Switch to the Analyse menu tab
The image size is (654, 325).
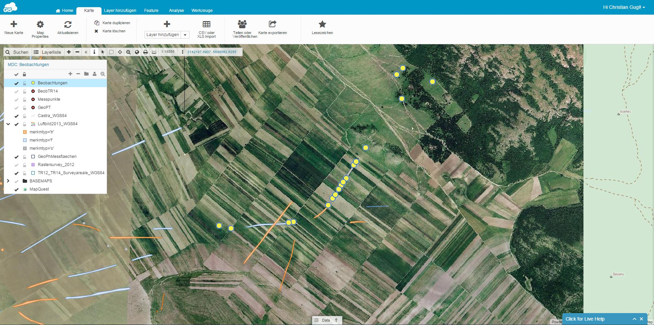coord(176,11)
